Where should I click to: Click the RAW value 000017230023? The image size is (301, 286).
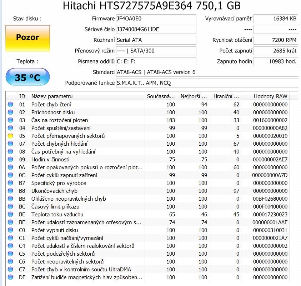[270, 214]
